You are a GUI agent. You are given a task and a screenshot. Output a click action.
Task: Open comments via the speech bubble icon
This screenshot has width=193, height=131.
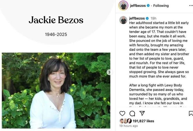tap(132, 113)
